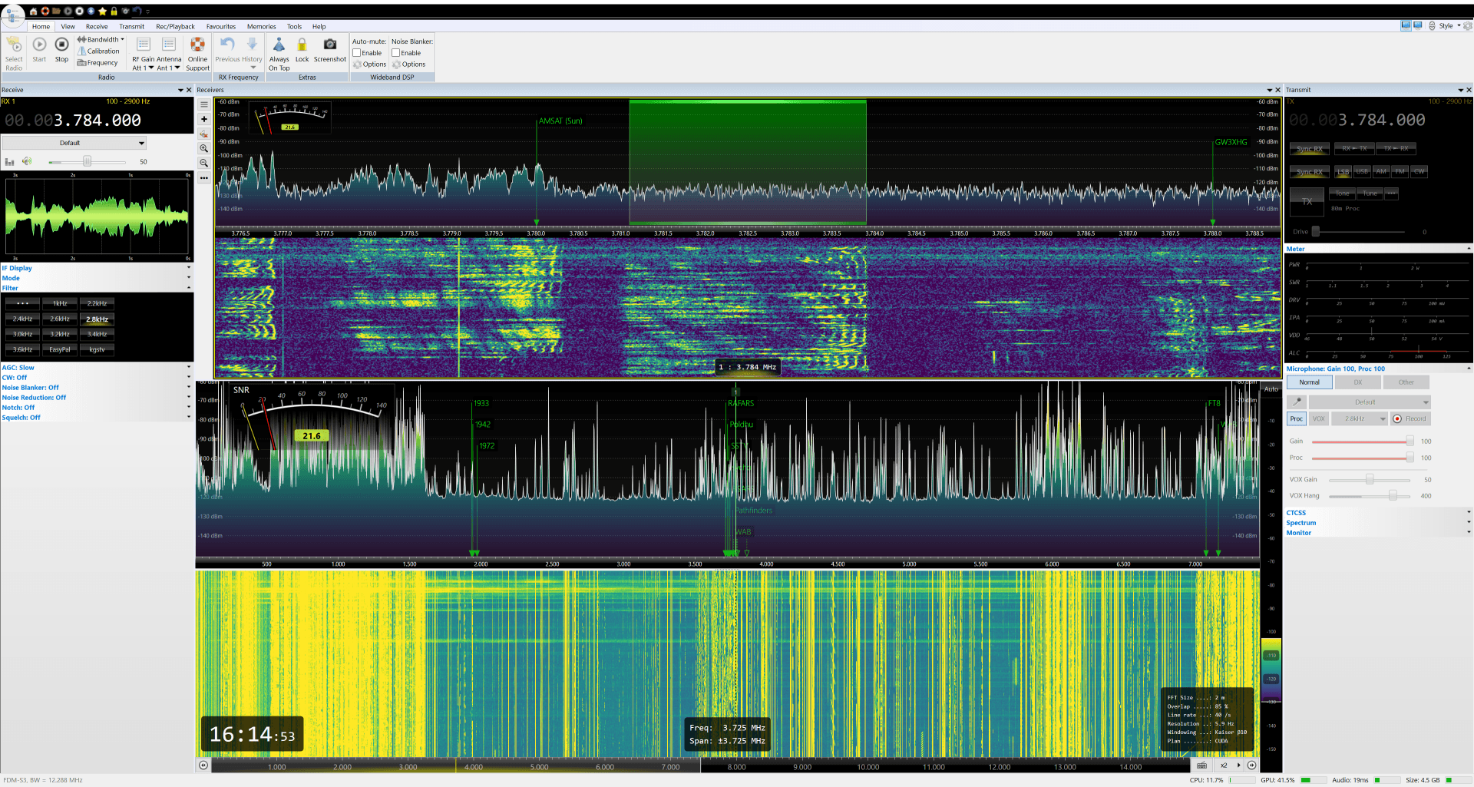Open the Receive ribbon tab
Viewport: 1474px width, 787px height.
point(97,26)
